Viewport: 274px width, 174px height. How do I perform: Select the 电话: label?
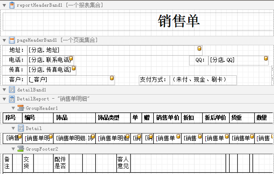point(15,60)
